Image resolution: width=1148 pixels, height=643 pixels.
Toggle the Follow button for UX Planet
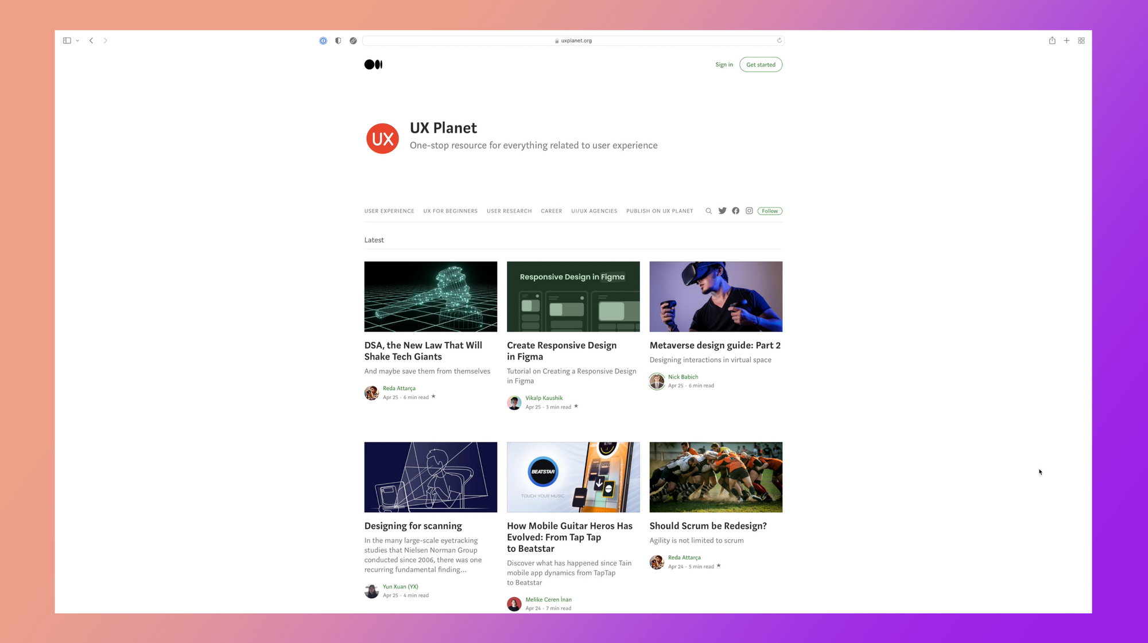[x=769, y=211]
